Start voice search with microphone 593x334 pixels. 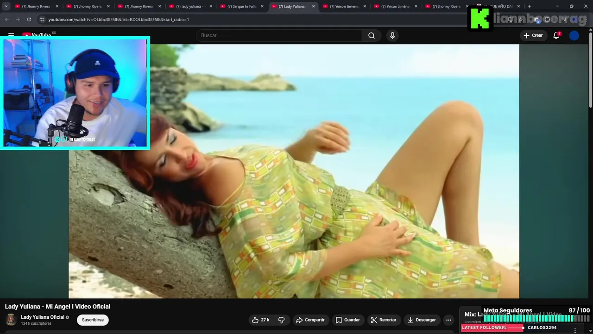click(x=392, y=35)
